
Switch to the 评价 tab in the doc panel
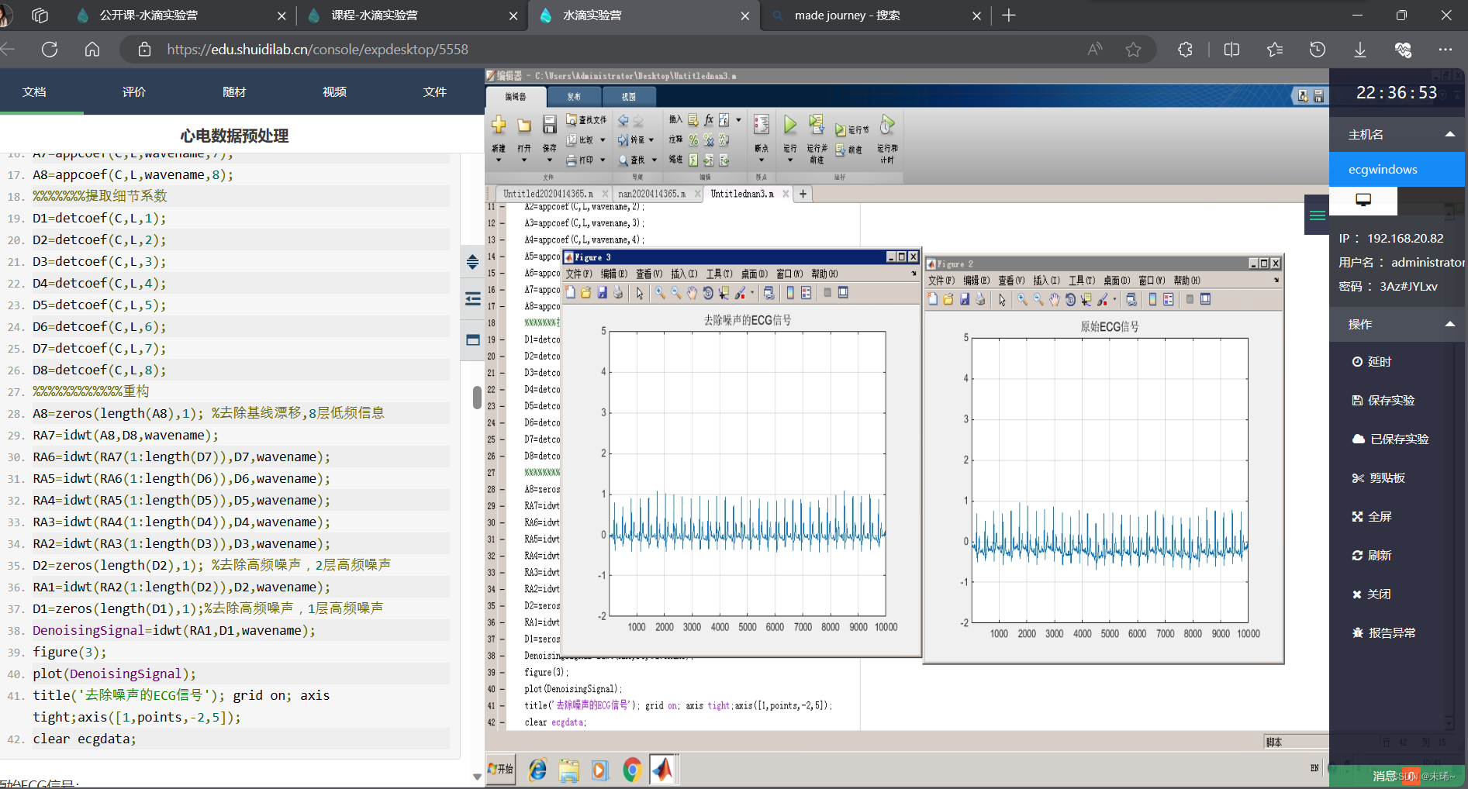pos(133,91)
